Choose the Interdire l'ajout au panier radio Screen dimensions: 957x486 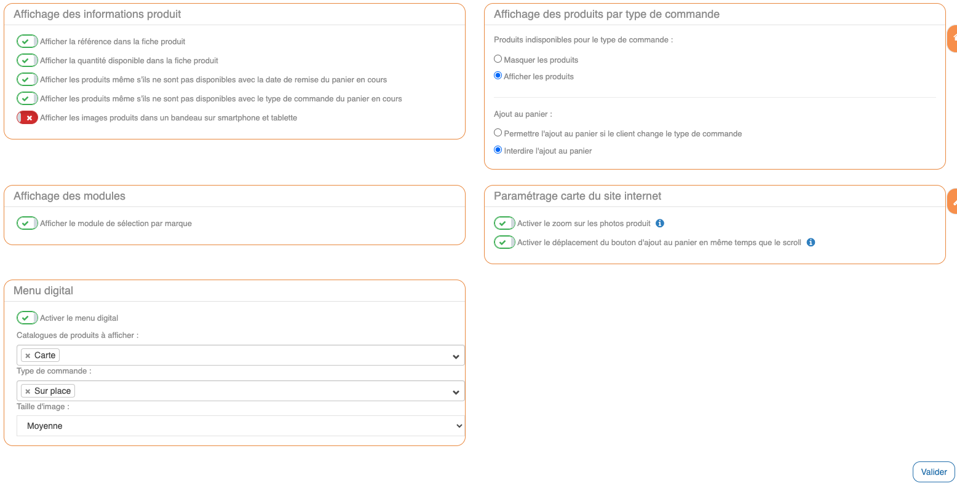click(498, 151)
